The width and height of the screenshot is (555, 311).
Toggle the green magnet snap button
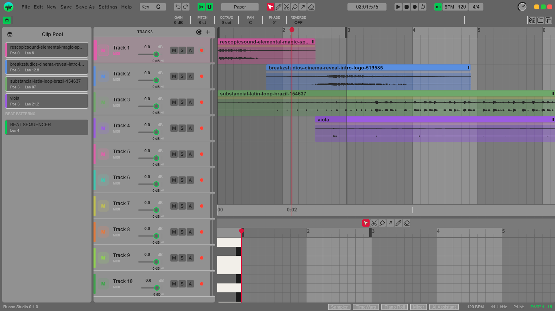click(209, 7)
